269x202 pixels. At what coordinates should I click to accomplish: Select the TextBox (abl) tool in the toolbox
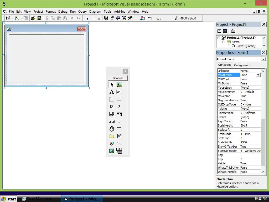[119, 92]
